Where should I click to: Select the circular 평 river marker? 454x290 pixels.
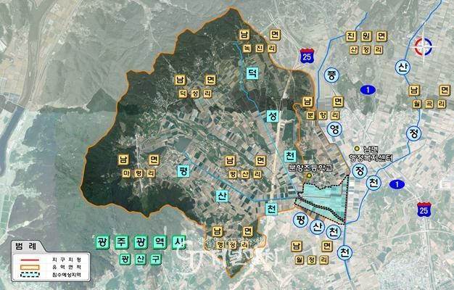(x=300, y=218)
